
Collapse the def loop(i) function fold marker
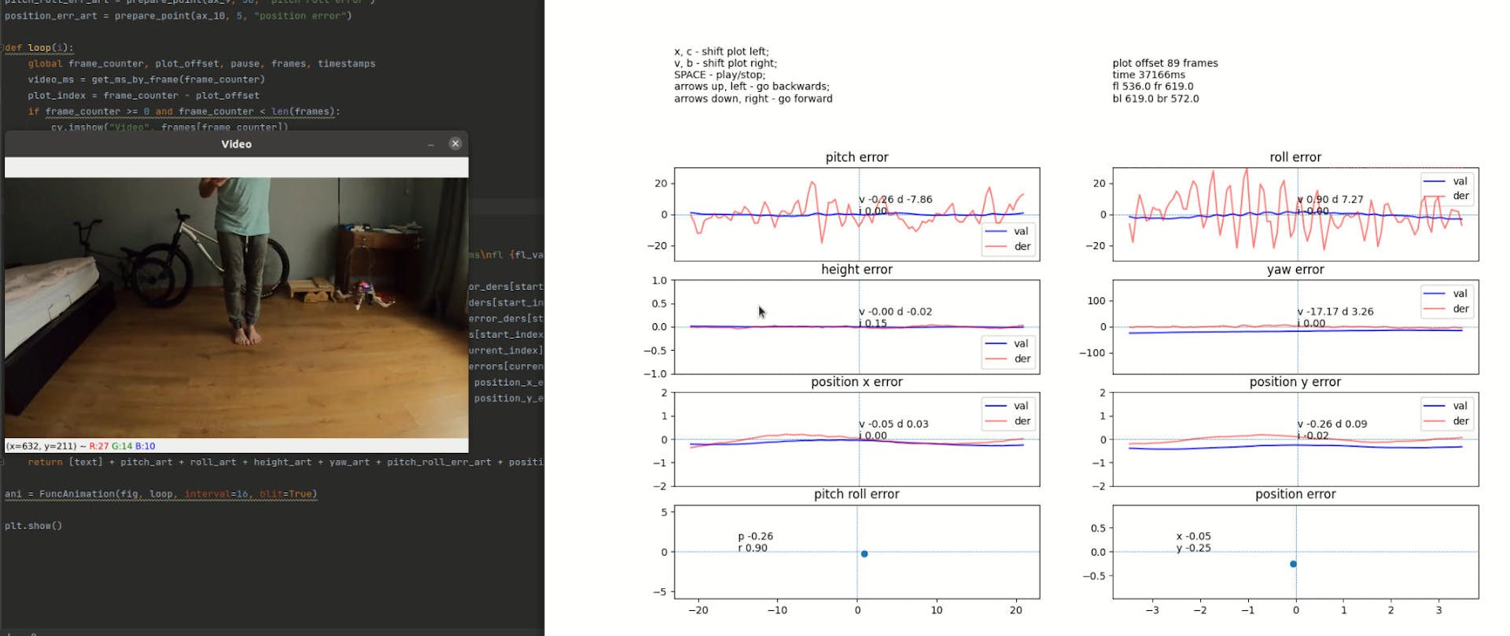click(3, 48)
